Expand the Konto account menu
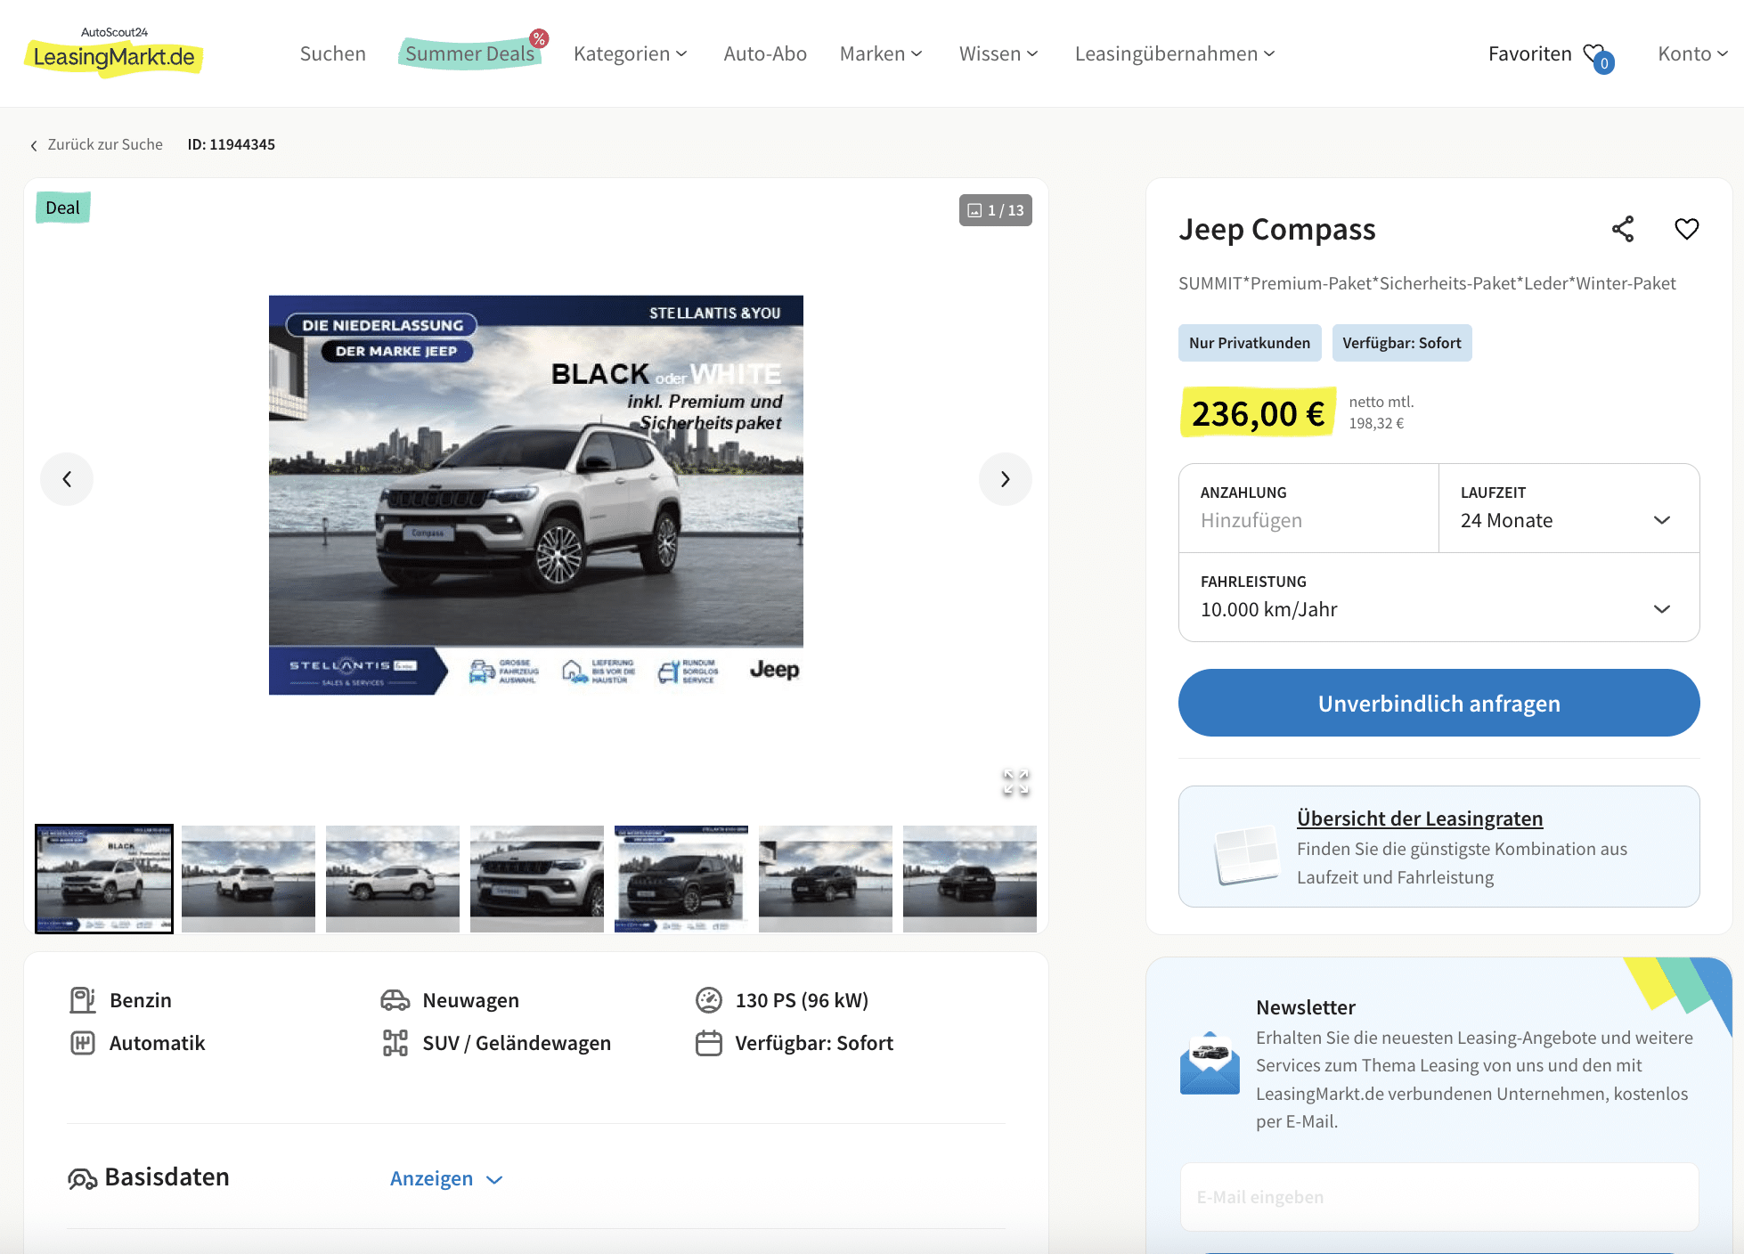This screenshot has width=1744, height=1254. coord(1692,53)
